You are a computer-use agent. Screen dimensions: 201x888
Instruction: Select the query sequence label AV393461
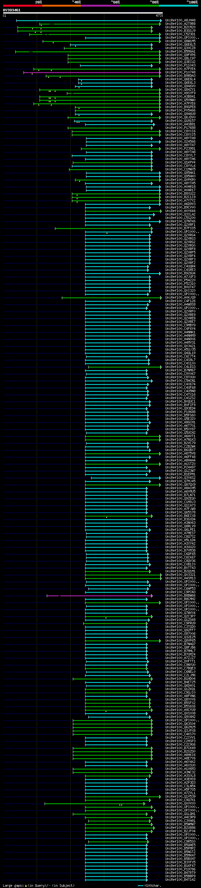coord(12,10)
